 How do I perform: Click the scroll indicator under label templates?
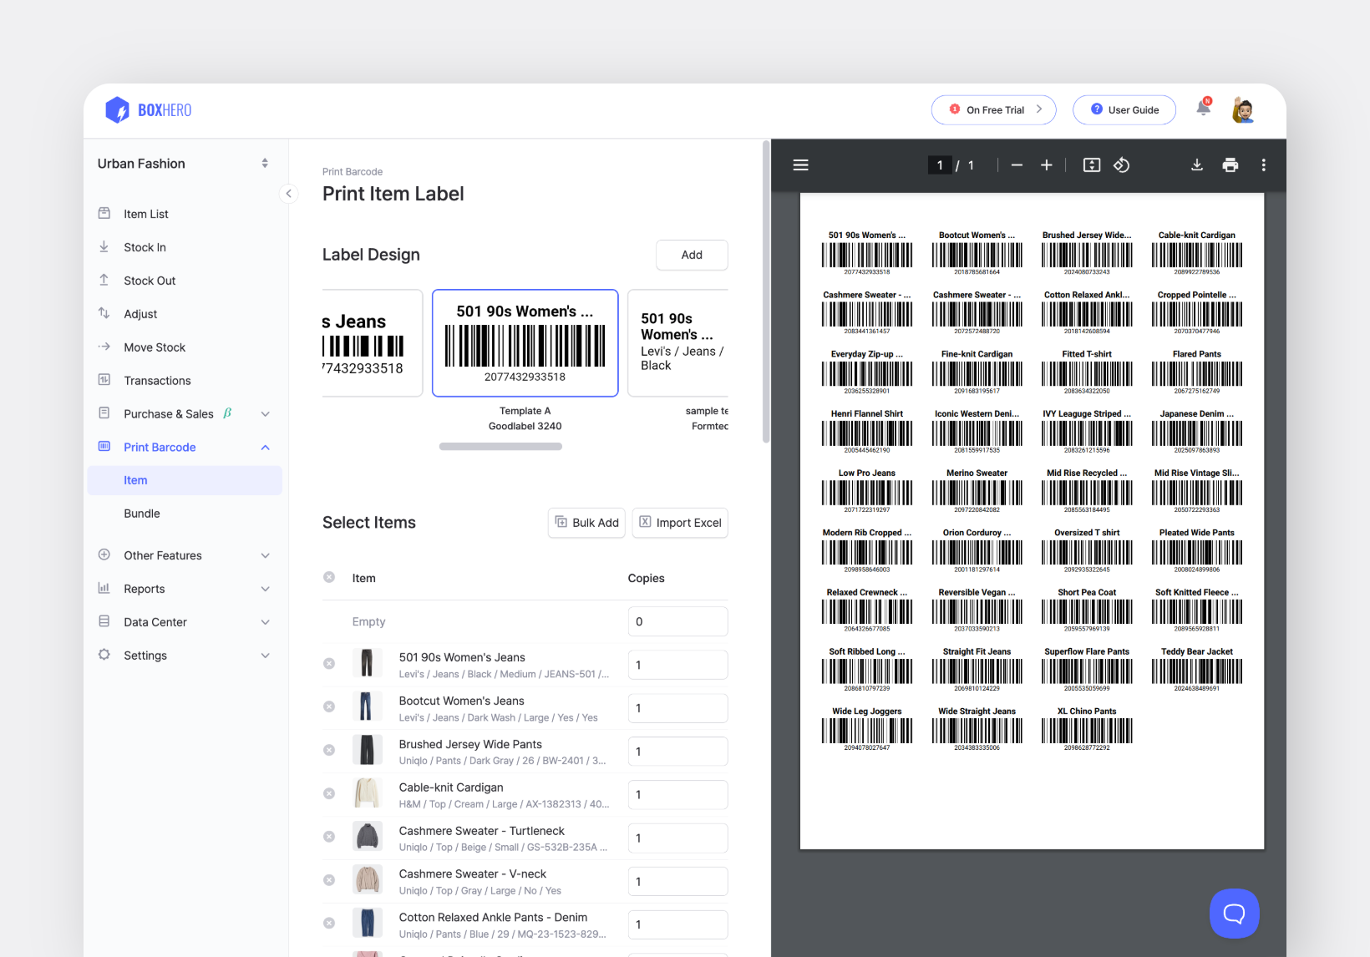tap(500, 446)
